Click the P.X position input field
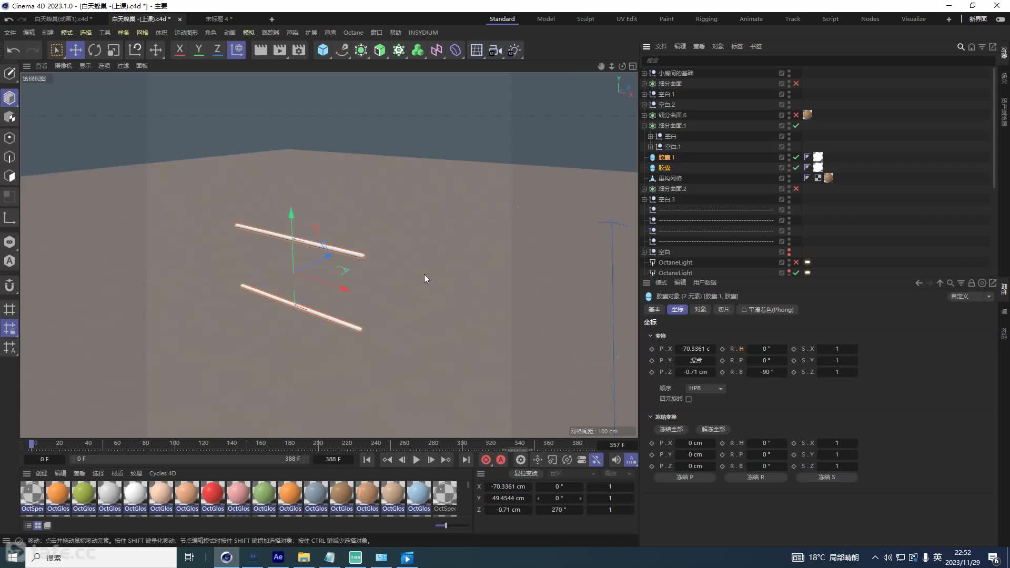The height and width of the screenshot is (568, 1010). [695, 349]
